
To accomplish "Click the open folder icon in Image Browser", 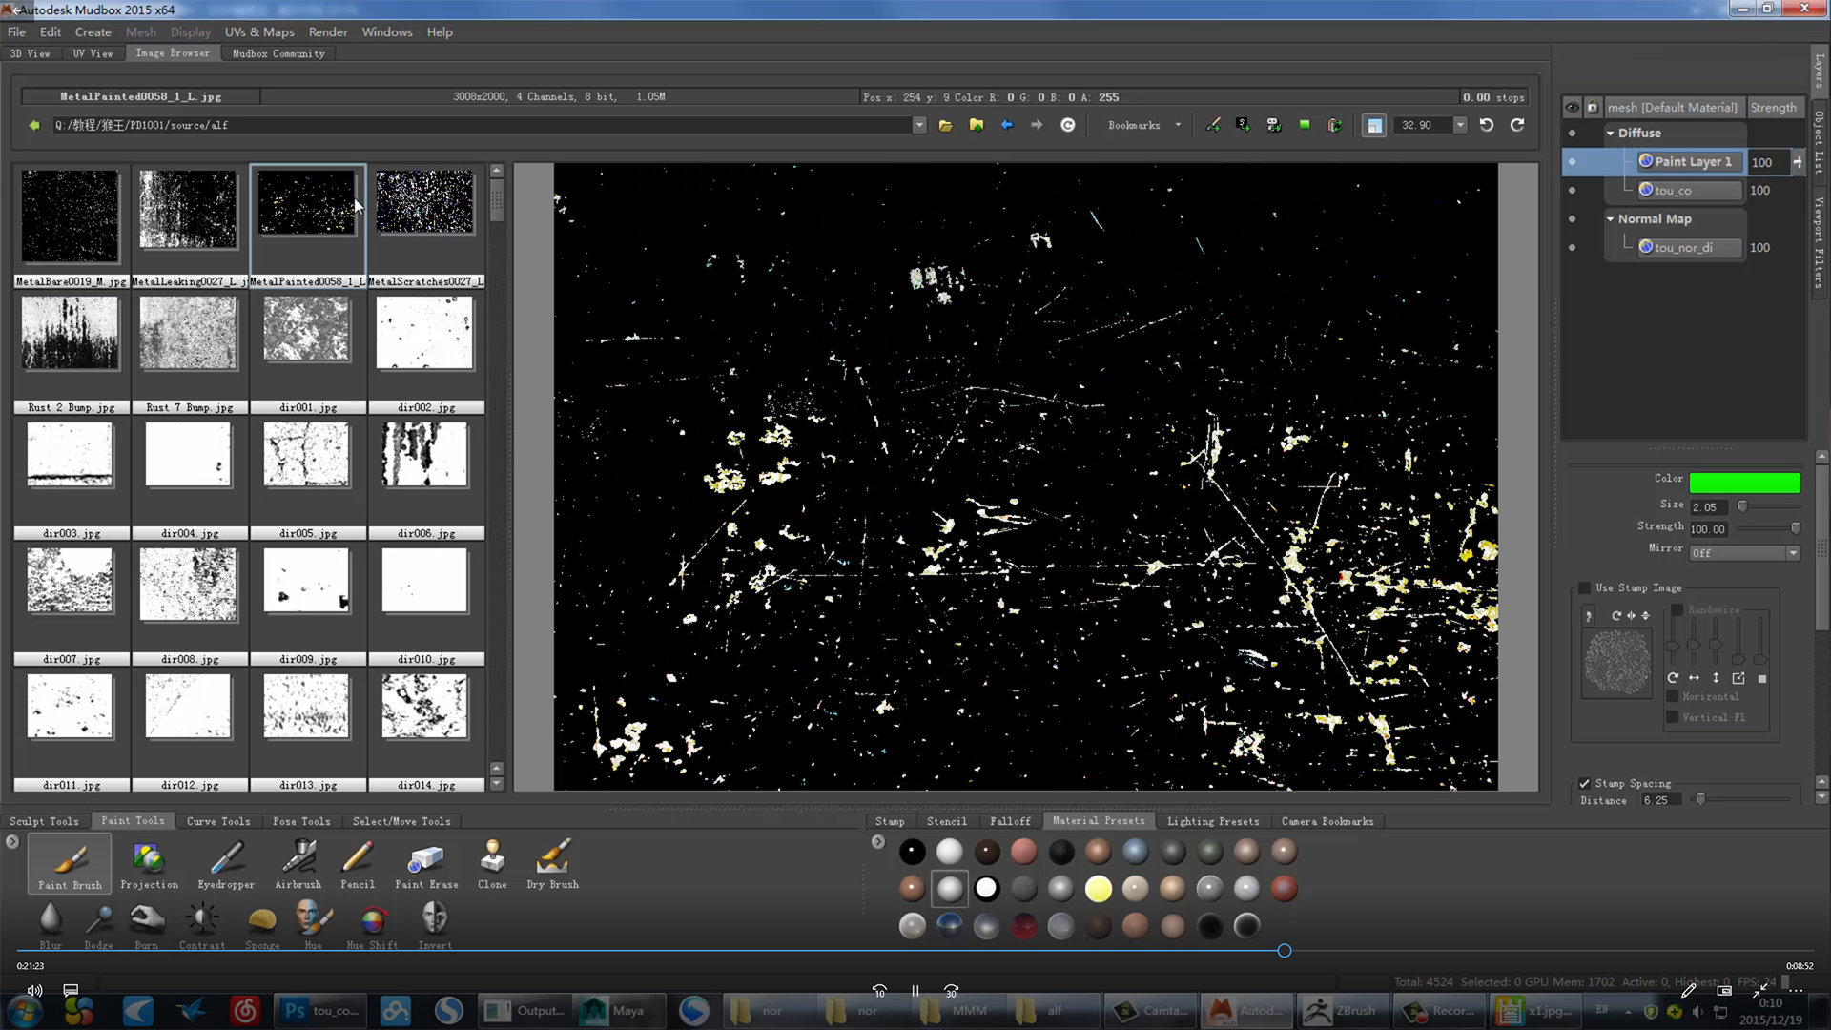I will coord(945,125).
